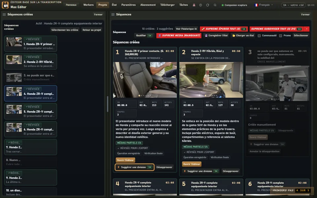Click the IA badge on the Qualifier button
This screenshot has height=198, width=317.
click(x=150, y=36)
